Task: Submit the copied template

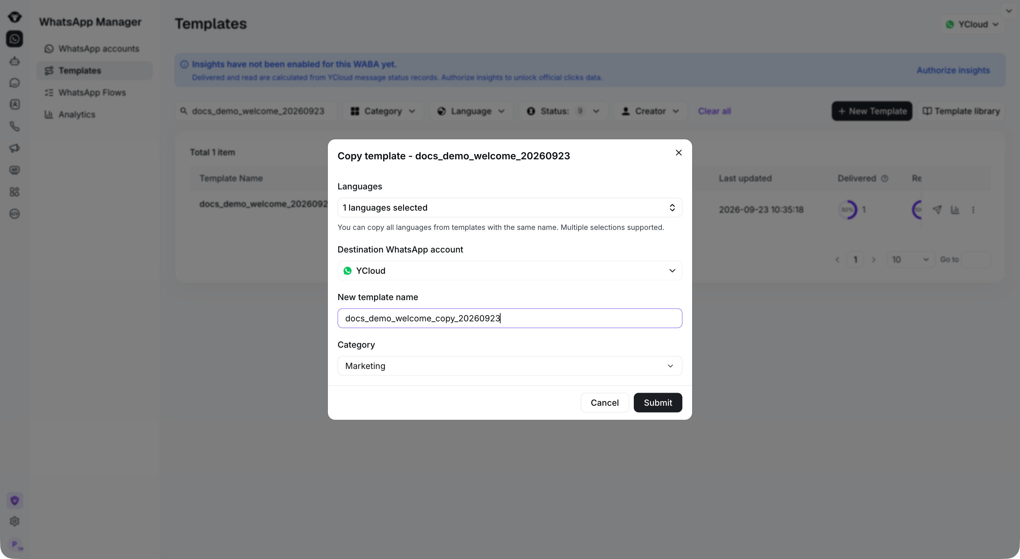Action: (657, 402)
